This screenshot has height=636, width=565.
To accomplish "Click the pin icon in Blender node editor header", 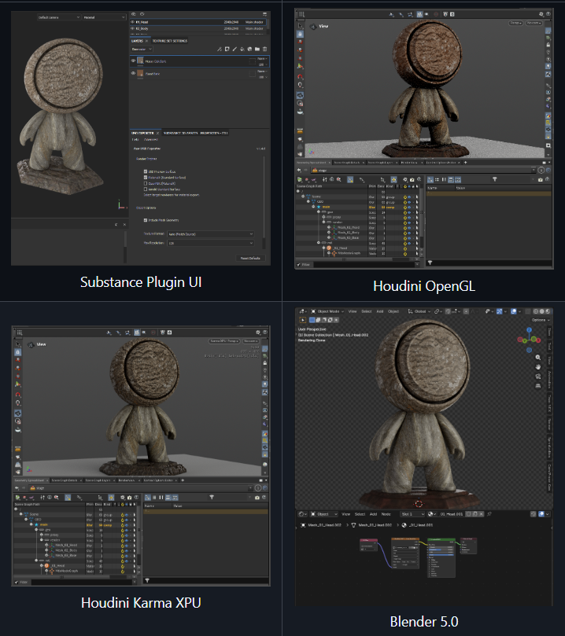I will pyautogui.click(x=489, y=514).
